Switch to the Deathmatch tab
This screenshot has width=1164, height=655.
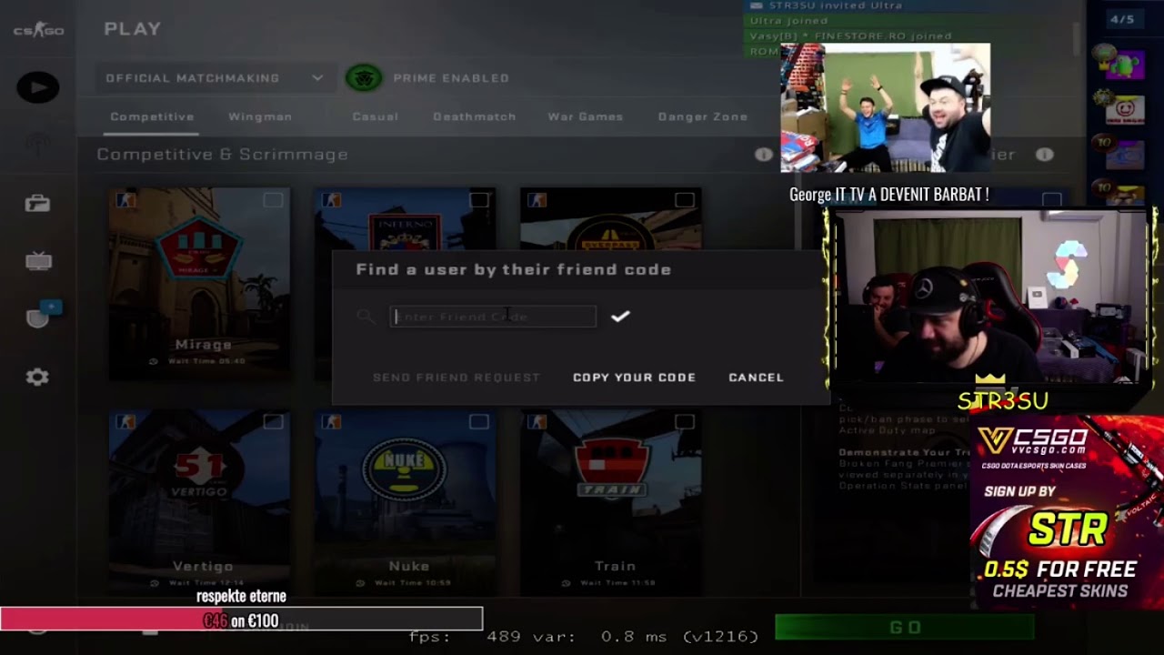coord(474,116)
